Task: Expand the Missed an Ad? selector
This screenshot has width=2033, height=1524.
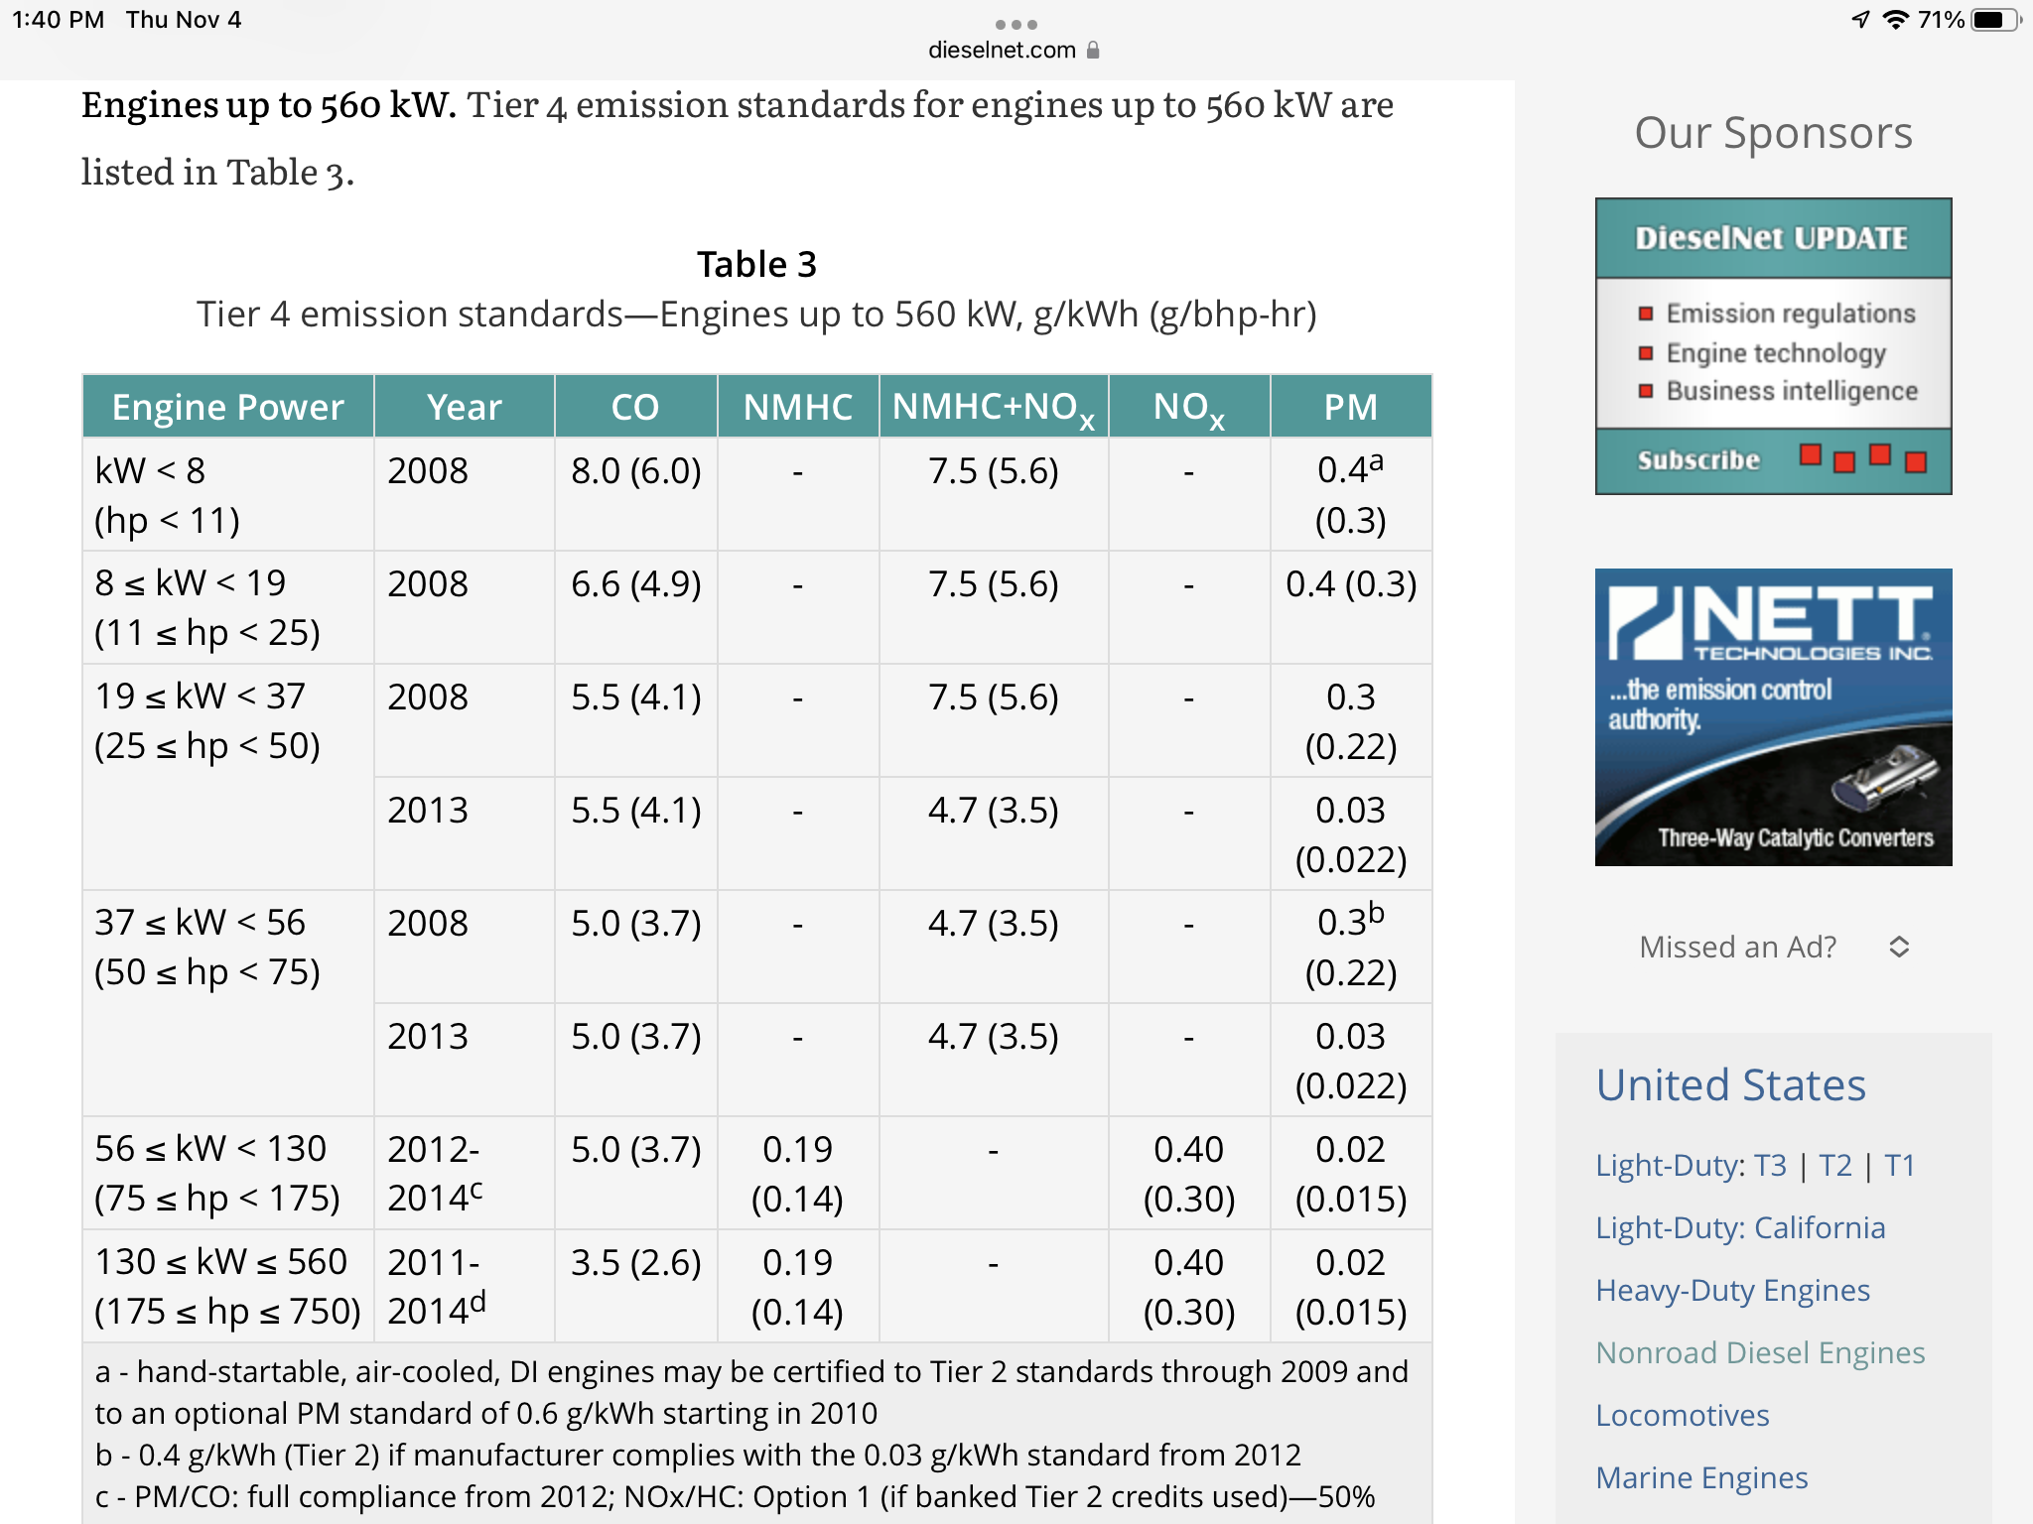Action: click(1773, 947)
